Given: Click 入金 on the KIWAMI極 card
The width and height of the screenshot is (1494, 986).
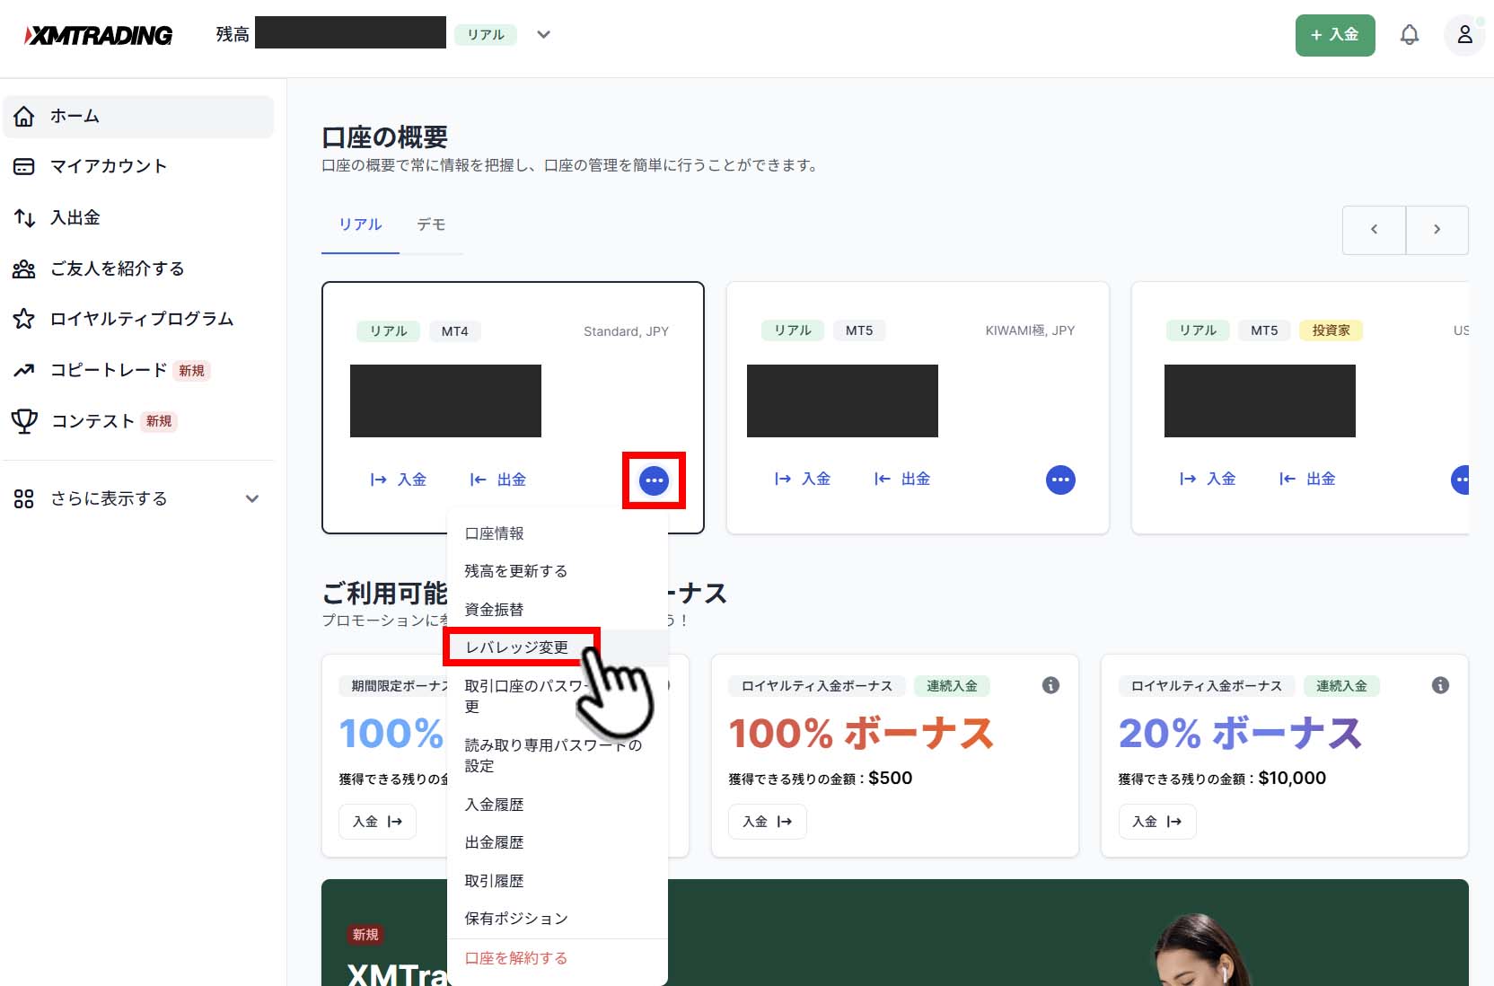Looking at the screenshot, I should pos(802,479).
